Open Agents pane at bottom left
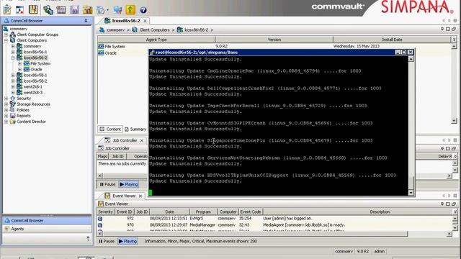This screenshot has width=461, height=259. pyautogui.click(x=47, y=229)
